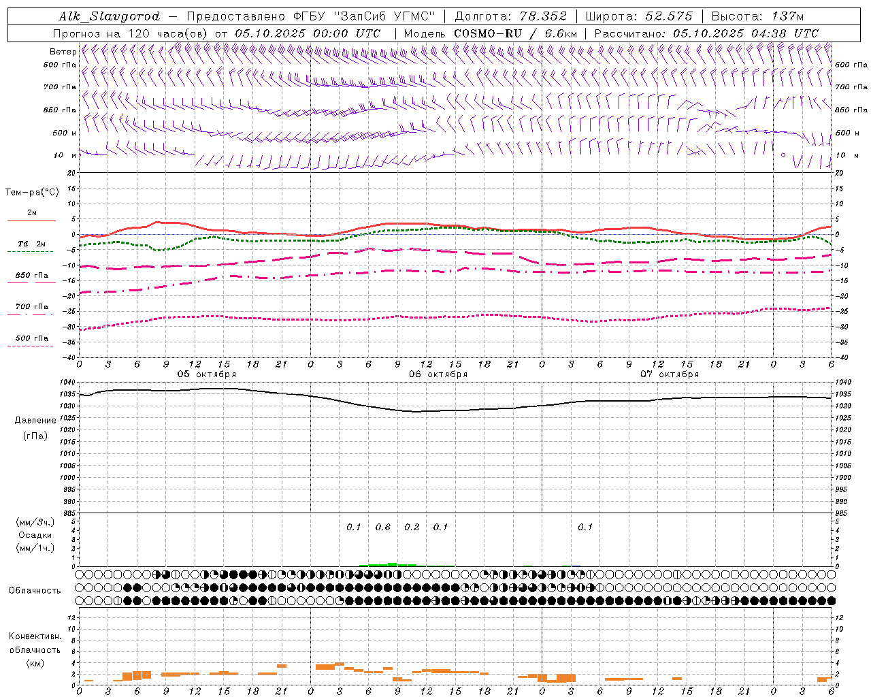
Task: Click the '05 октября' date label
Action: coord(207,374)
